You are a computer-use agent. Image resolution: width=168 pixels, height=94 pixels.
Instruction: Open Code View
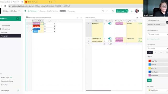[x=4, y=85]
